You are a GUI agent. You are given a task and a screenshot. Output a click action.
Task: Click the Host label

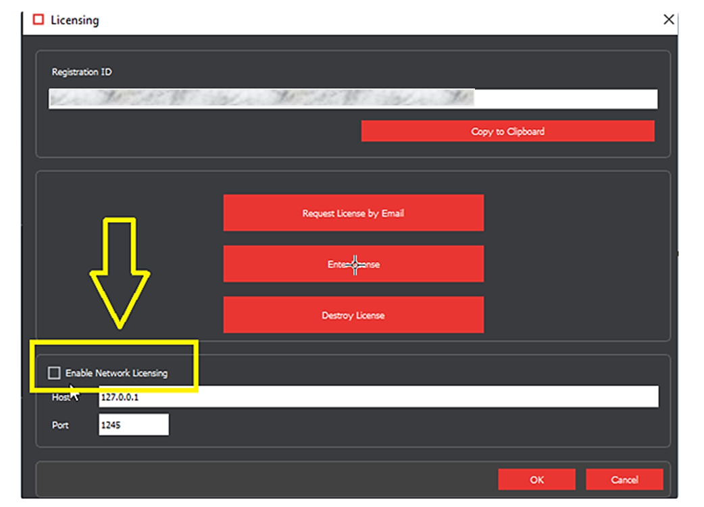tap(61, 398)
